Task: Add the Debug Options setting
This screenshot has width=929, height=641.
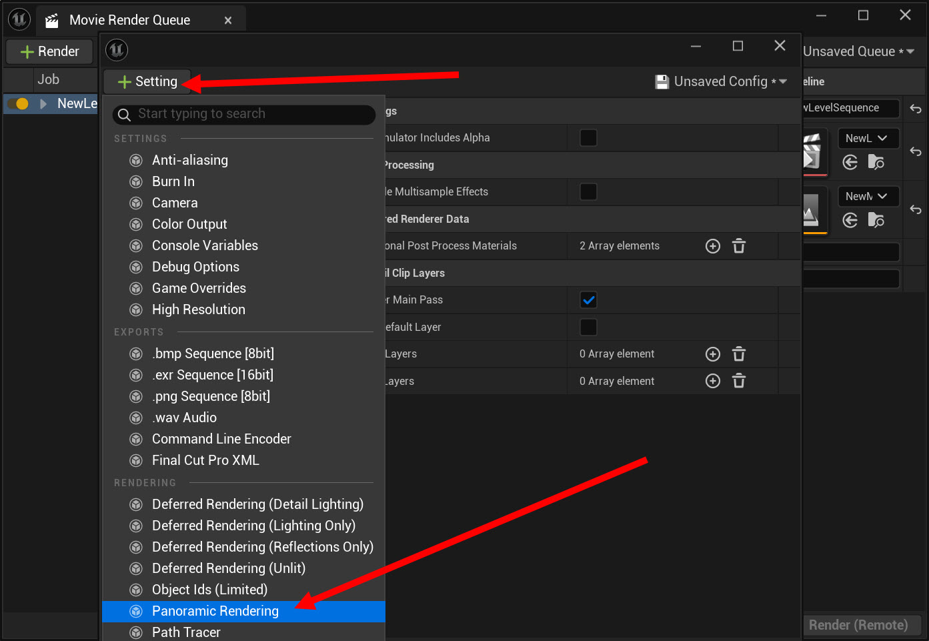Action: (x=243, y=267)
